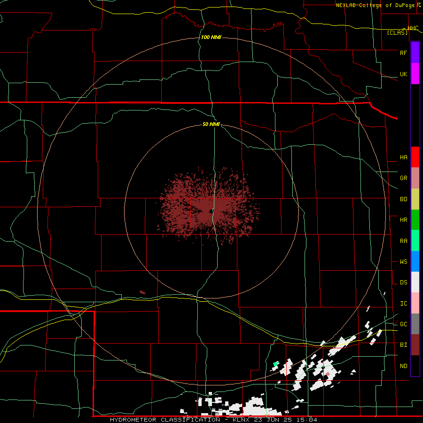
Task: Click the HR legend label
Action: pos(404,220)
